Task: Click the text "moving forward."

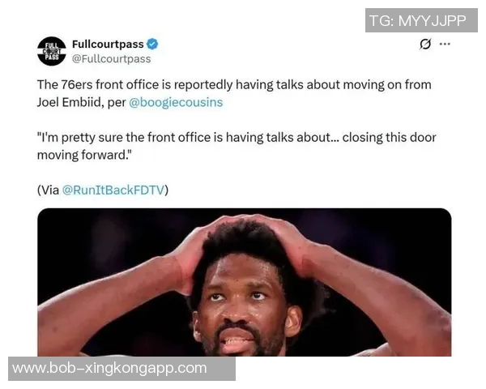Action: click(x=84, y=155)
